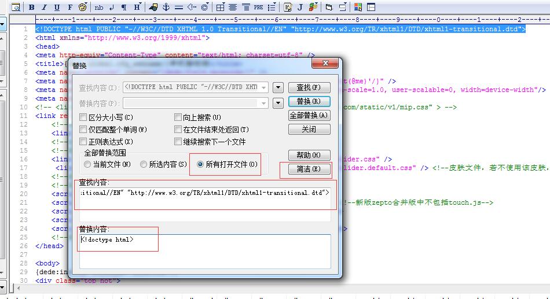Toggle the 向上搜索 checkbox
The width and height of the screenshot is (550, 299).
coord(178,117)
